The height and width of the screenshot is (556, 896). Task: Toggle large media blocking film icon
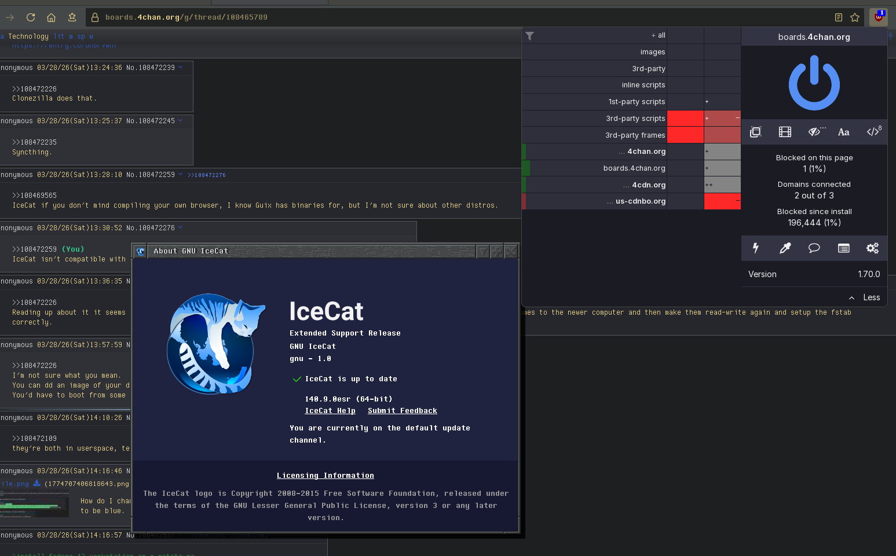pyautogui.click(x=785, y=132)
